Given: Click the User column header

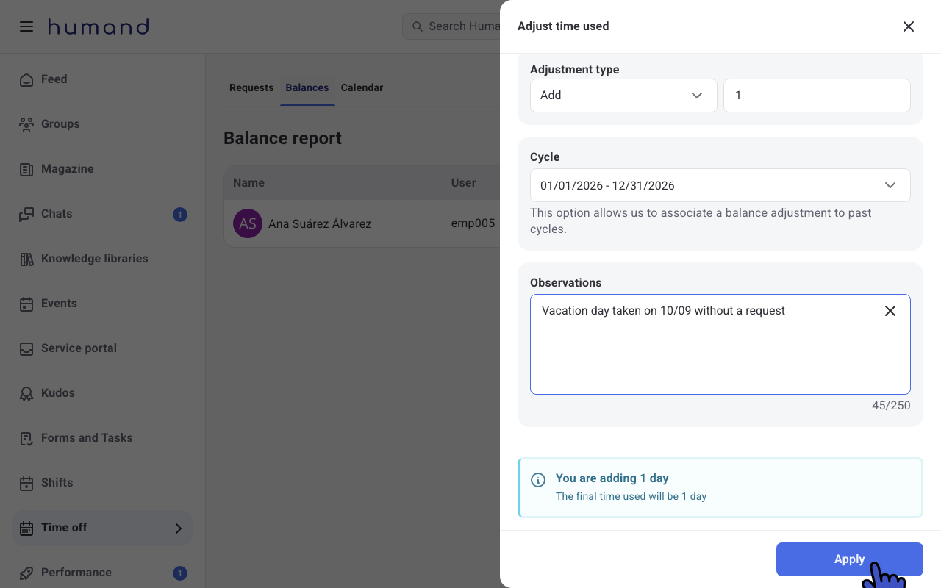Looking at the screenshot, I should [x=464, y=183].
